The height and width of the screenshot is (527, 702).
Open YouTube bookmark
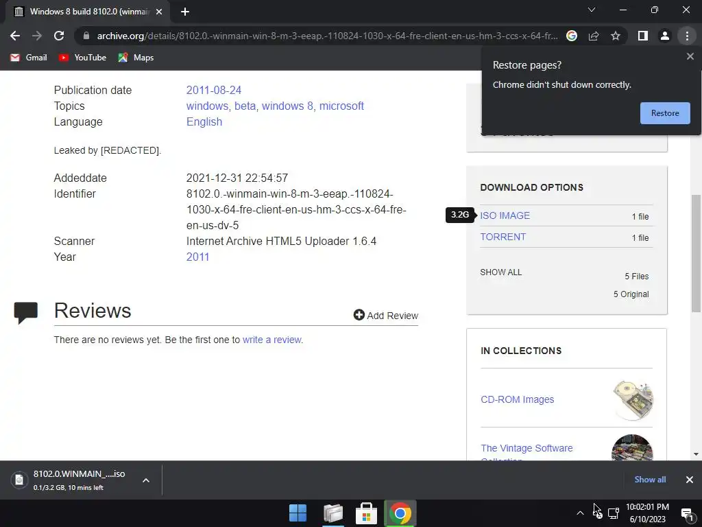82,58
